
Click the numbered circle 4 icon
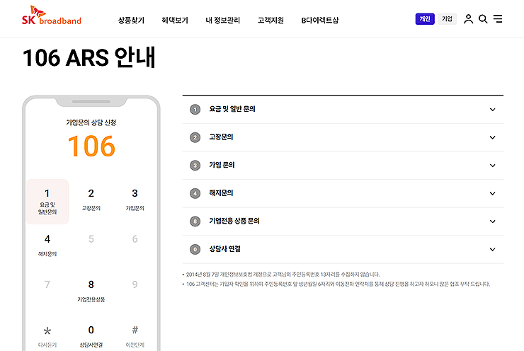(x=195, y=193)
